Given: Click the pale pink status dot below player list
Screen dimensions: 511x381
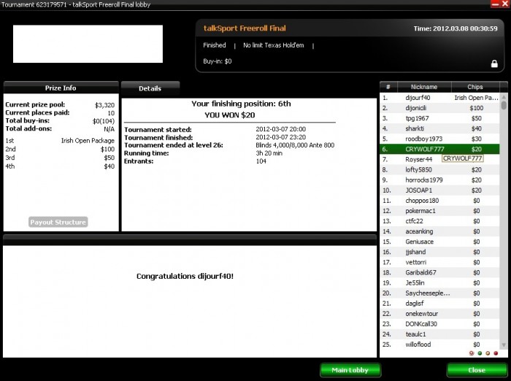Looking at the screenshot, I should (x=472, y=353).
